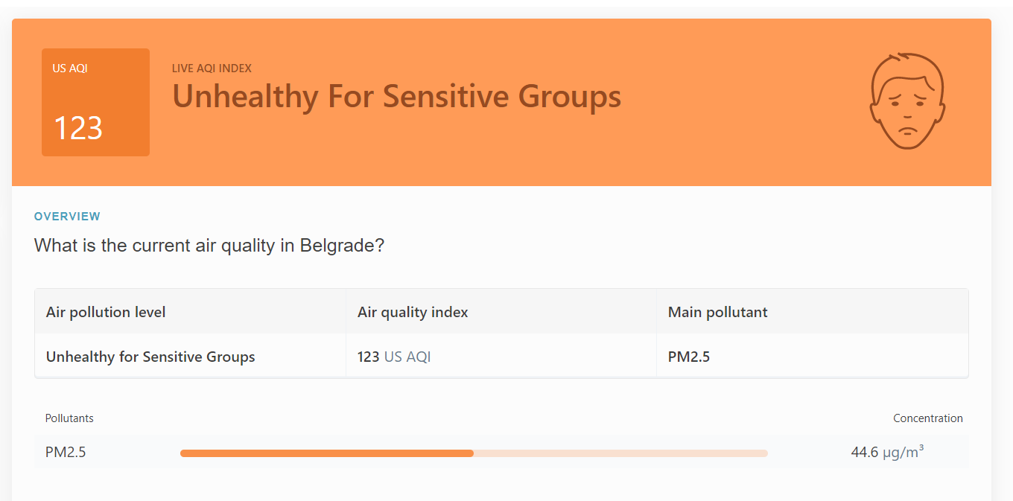Viewport: 1013px width, 501px height.
Task: Click the "Main pollutant" column header
Action: tap(717, 312)
